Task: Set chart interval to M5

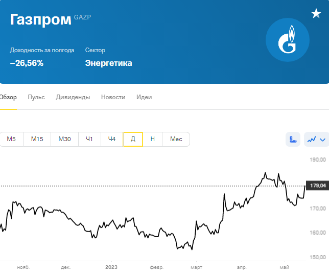Action: (x=11, y=139)
